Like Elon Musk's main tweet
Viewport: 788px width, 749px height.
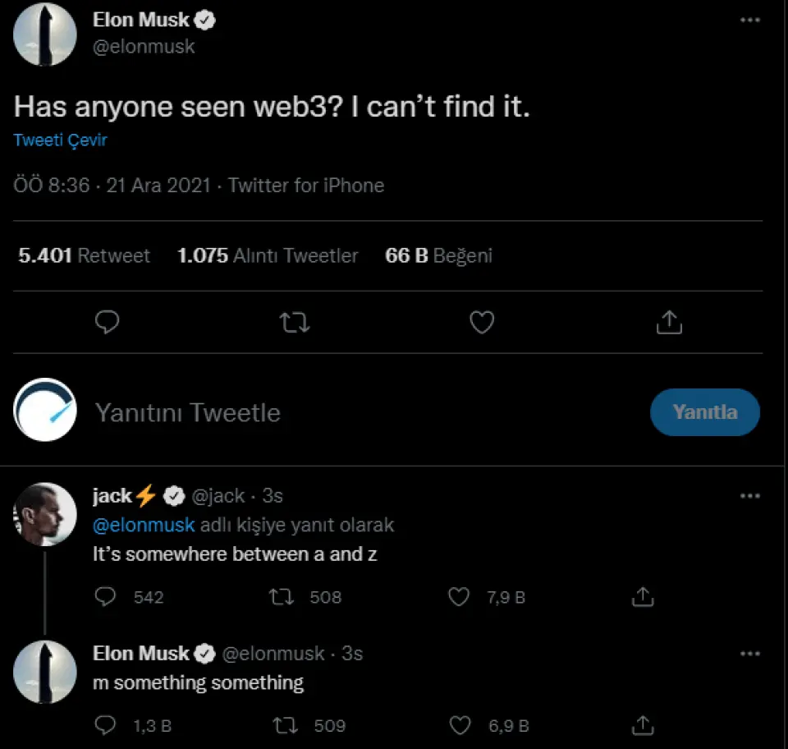click(x=482, y=322)
